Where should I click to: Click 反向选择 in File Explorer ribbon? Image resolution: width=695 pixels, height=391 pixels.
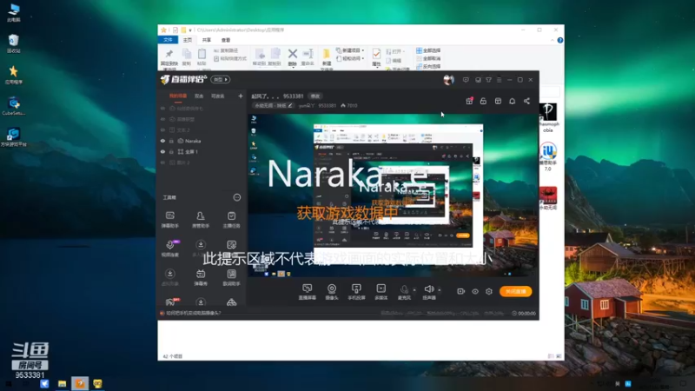[428, 67]
